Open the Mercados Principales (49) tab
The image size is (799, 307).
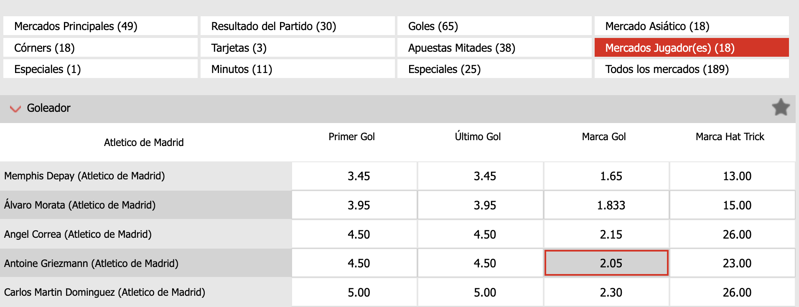100,26
